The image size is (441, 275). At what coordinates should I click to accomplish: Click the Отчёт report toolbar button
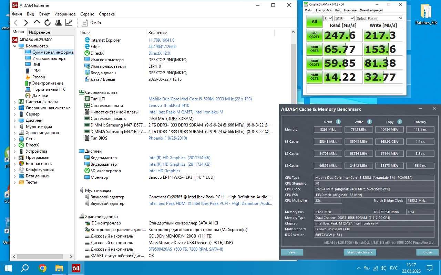tap(91, 23)
